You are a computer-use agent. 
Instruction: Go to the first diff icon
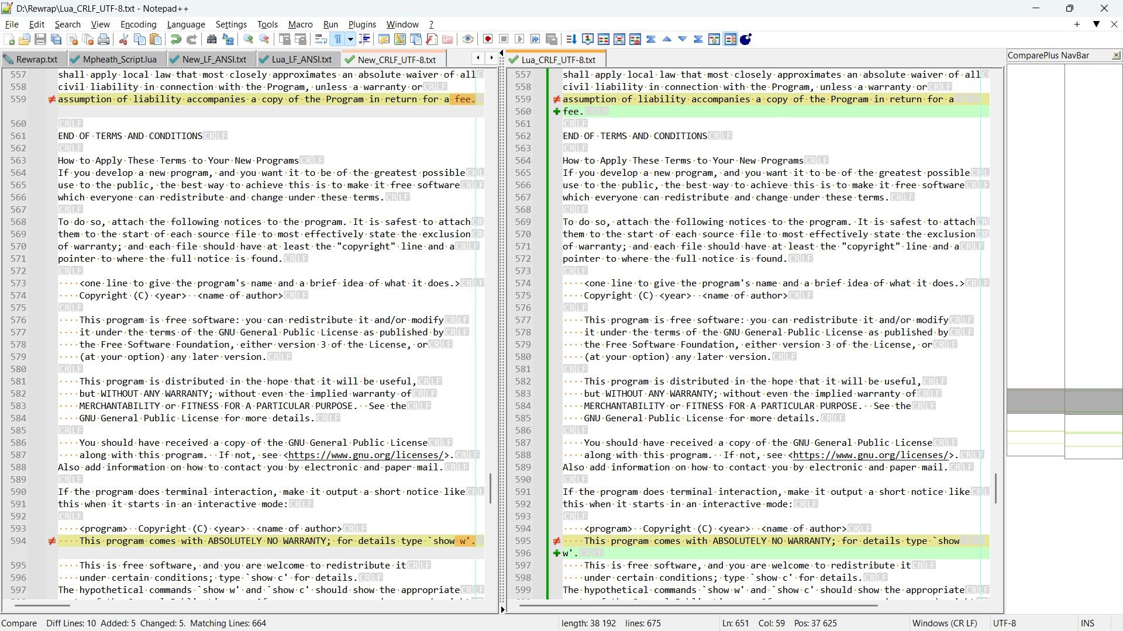click(651, 39)
